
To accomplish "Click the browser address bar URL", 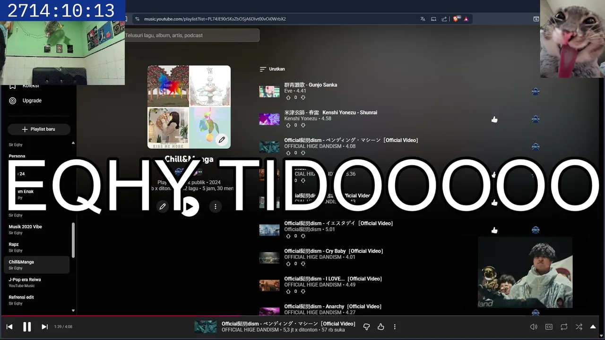I will (x=215, y=19).
